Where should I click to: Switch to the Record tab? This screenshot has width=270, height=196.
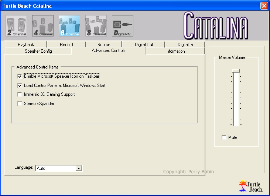point(66,45)
